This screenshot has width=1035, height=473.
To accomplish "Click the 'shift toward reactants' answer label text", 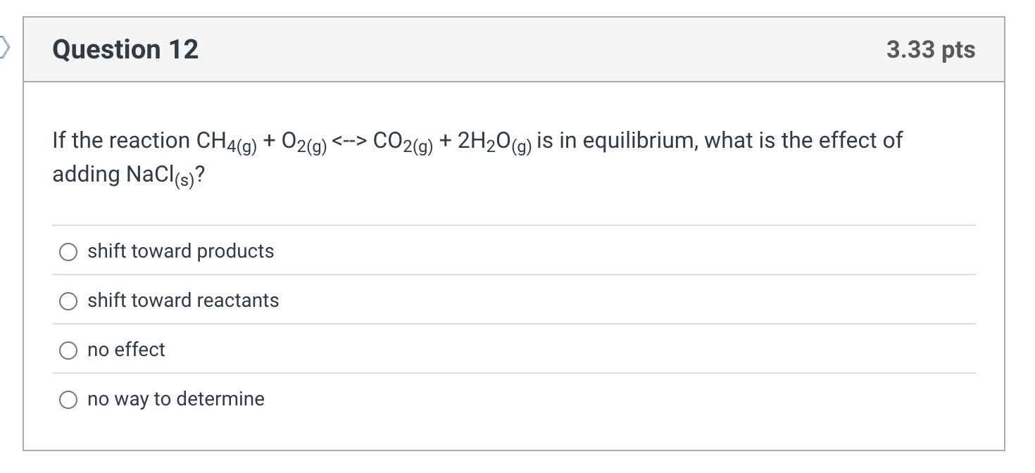I will (x=183, y=301).
